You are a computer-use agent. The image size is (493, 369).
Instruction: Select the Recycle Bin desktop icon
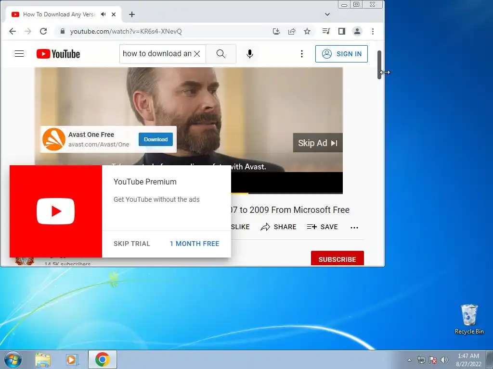click(469, 320)
